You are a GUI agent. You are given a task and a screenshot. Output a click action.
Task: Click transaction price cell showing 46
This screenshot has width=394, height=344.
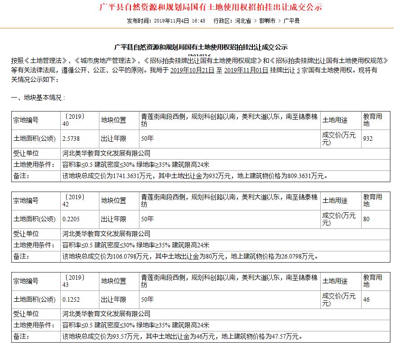376,299
